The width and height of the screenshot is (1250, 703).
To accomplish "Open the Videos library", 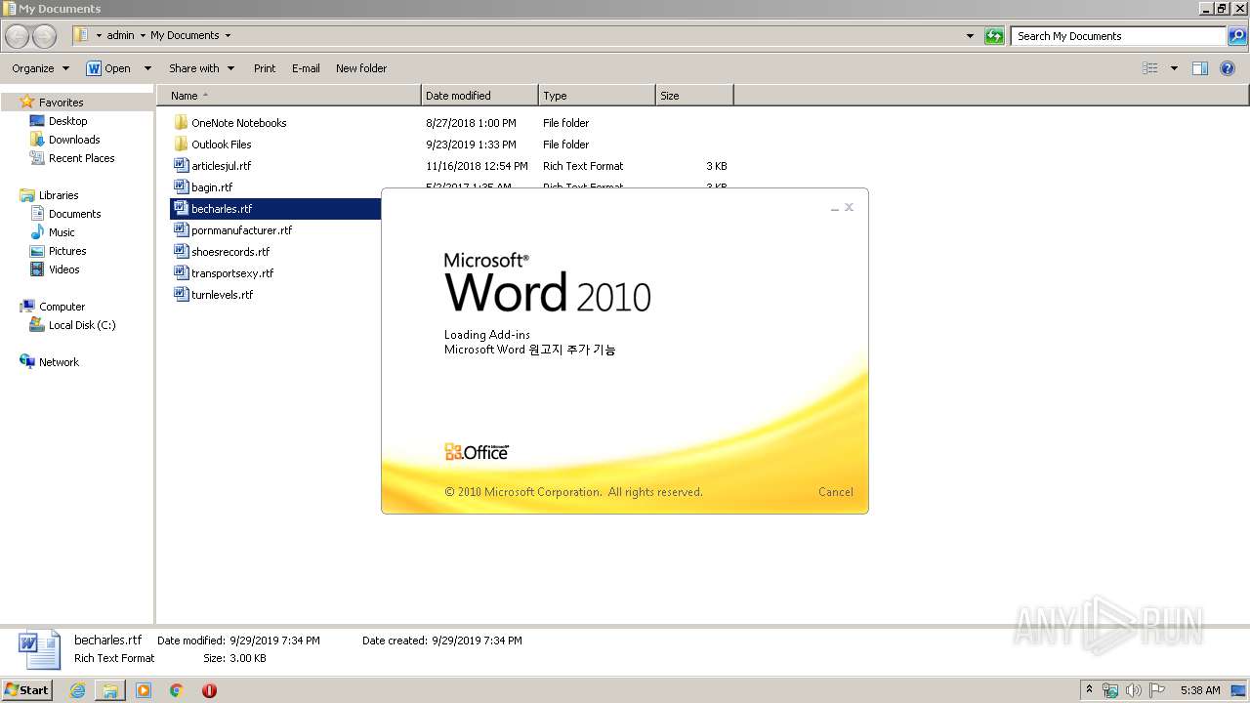I will pyautogui.click(x=64, y=269).
